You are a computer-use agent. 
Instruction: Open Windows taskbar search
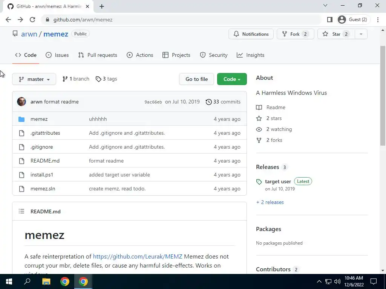pos(27,281)
